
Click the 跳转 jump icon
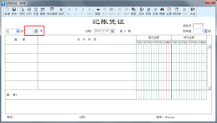point(98,12)
